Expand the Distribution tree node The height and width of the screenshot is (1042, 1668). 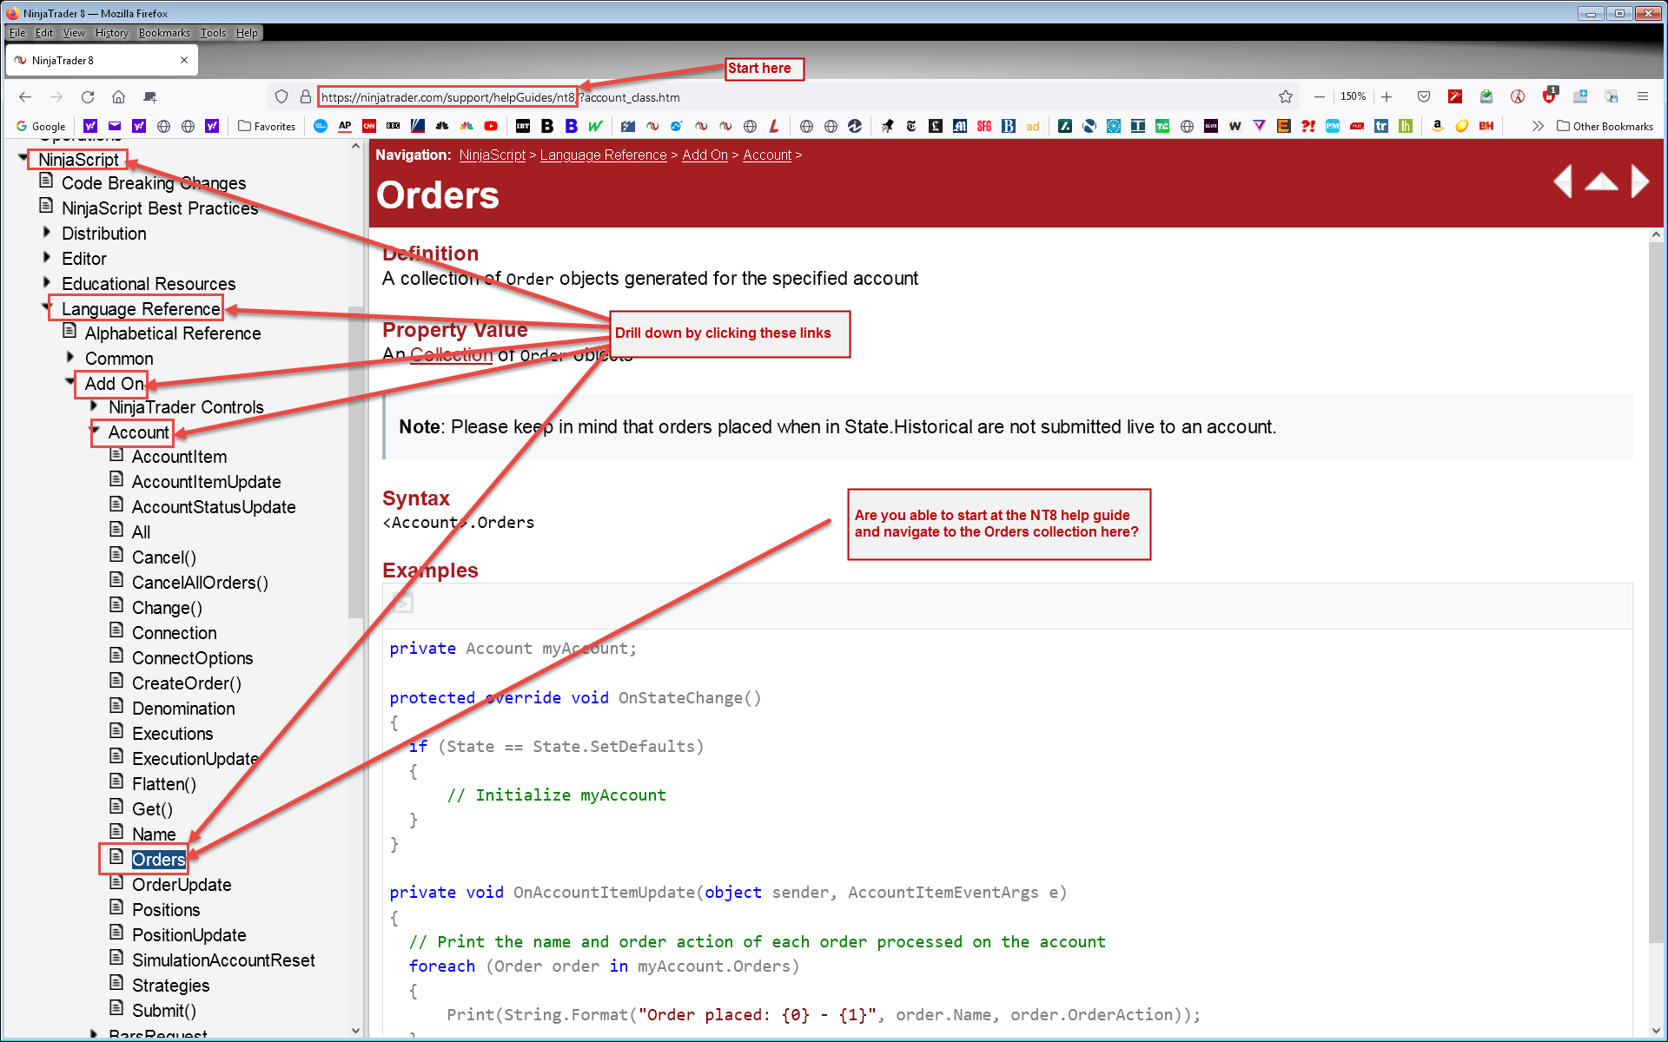pos(47,233)
